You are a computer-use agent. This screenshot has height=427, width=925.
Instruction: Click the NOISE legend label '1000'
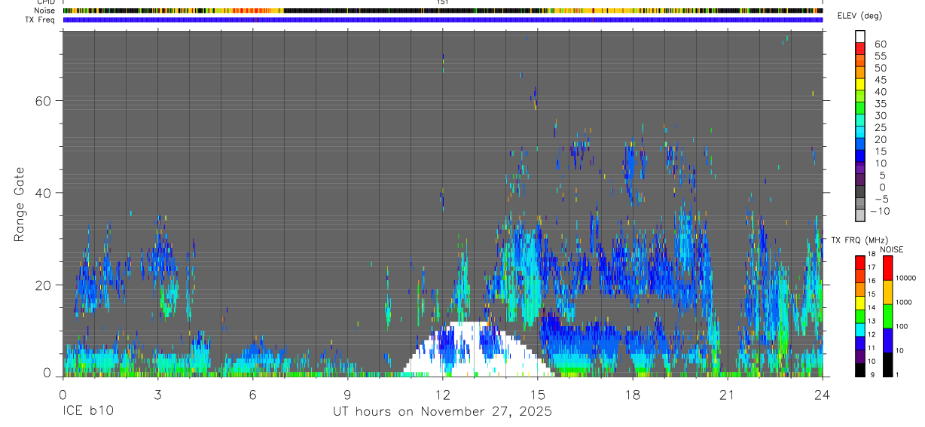[x=904, y=302]
